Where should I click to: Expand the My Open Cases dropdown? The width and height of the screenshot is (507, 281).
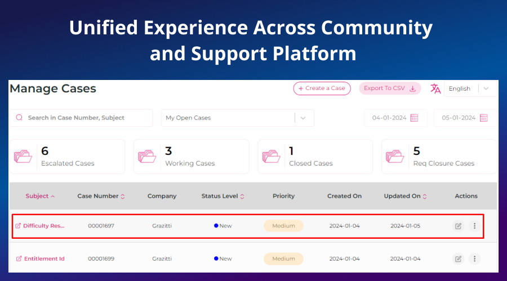pos(303,118)
